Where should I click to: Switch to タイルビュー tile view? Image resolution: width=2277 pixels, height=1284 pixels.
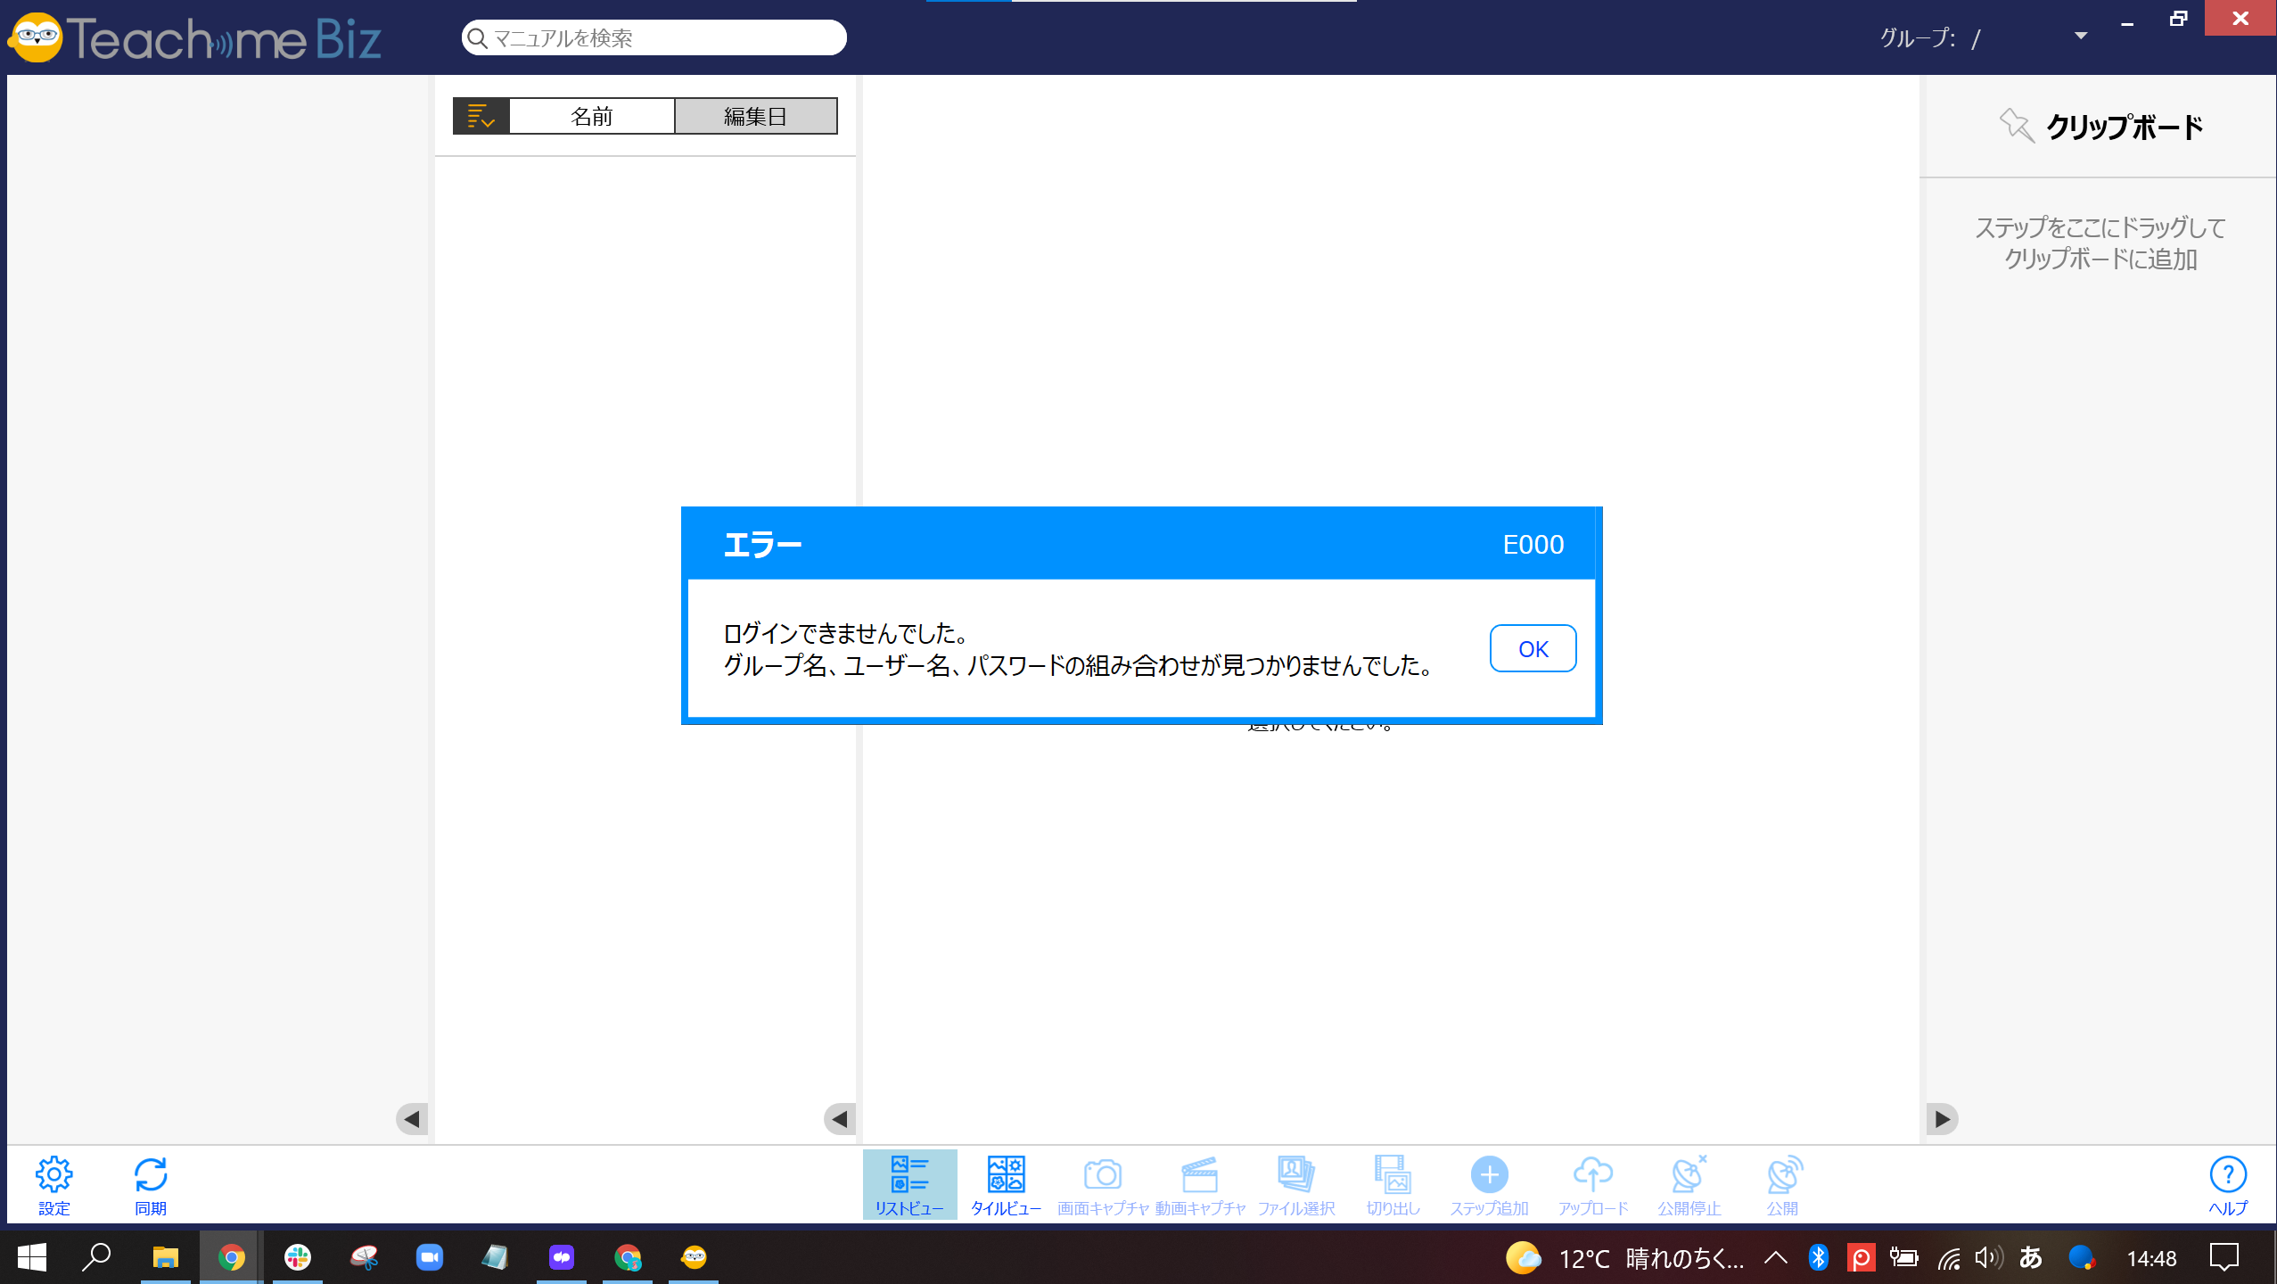coord(1005,1183)
